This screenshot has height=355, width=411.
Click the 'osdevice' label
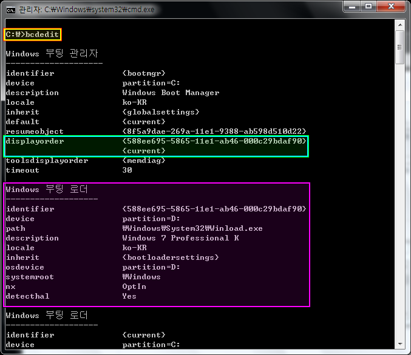coord(25,267)
